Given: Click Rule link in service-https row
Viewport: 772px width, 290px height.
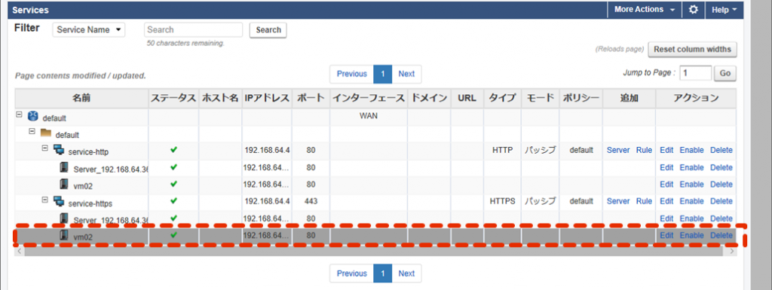Looking at the screenshot, I should click(644, 201).
